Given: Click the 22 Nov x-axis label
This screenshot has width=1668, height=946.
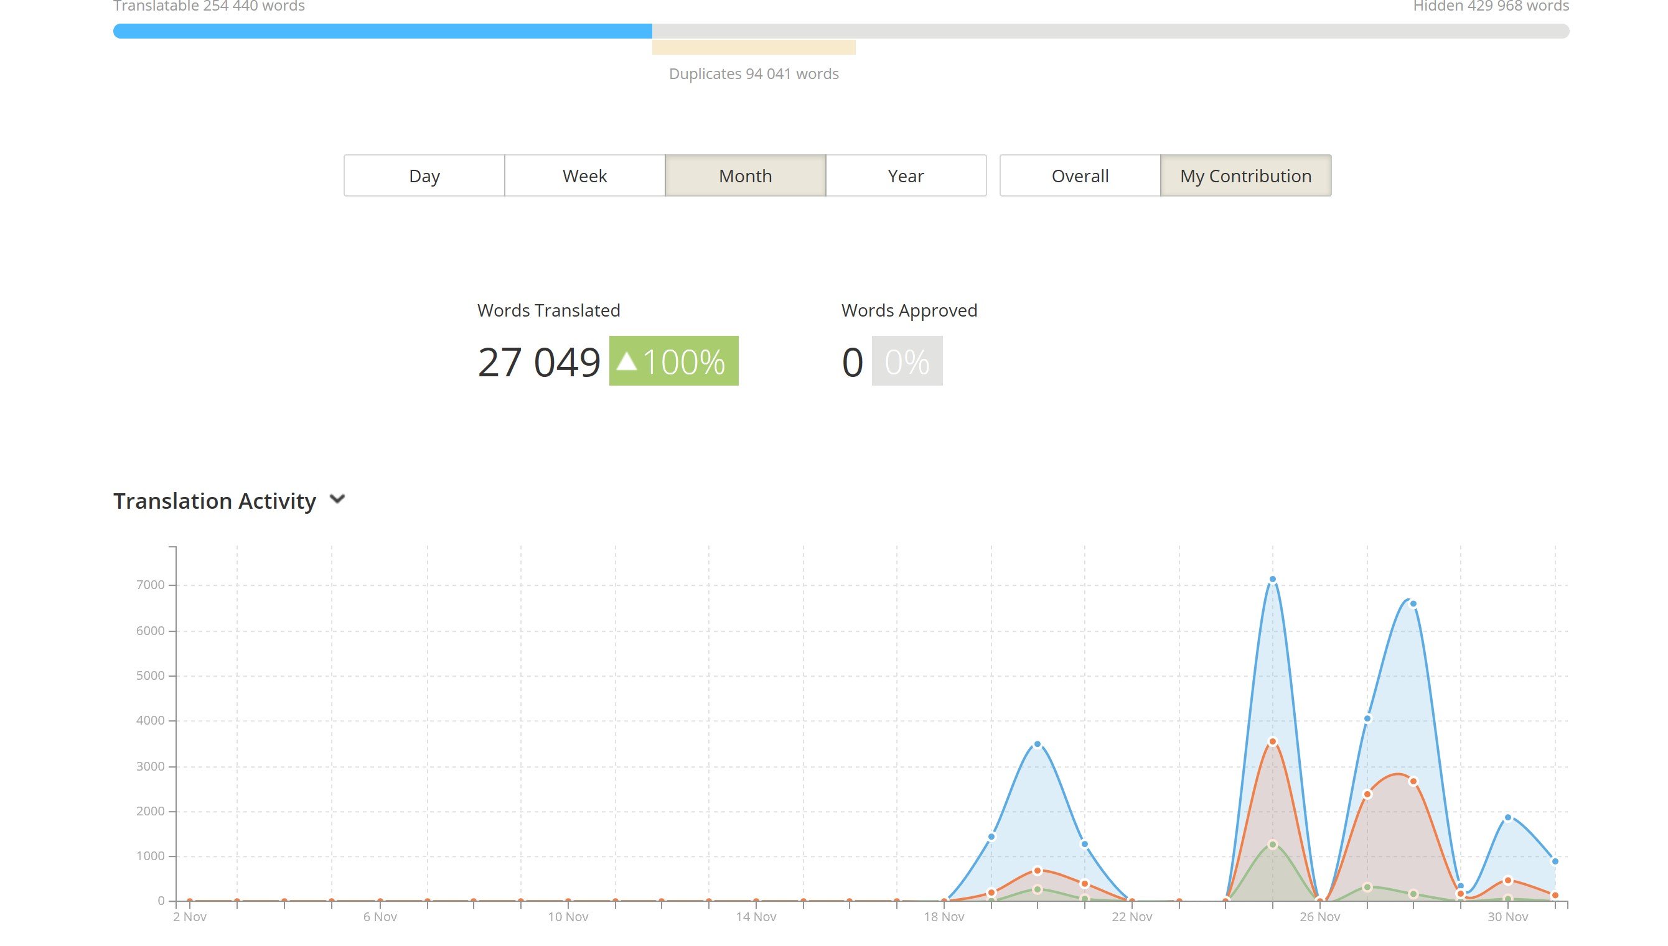Looking at the screenshot, I should 1132,917.
